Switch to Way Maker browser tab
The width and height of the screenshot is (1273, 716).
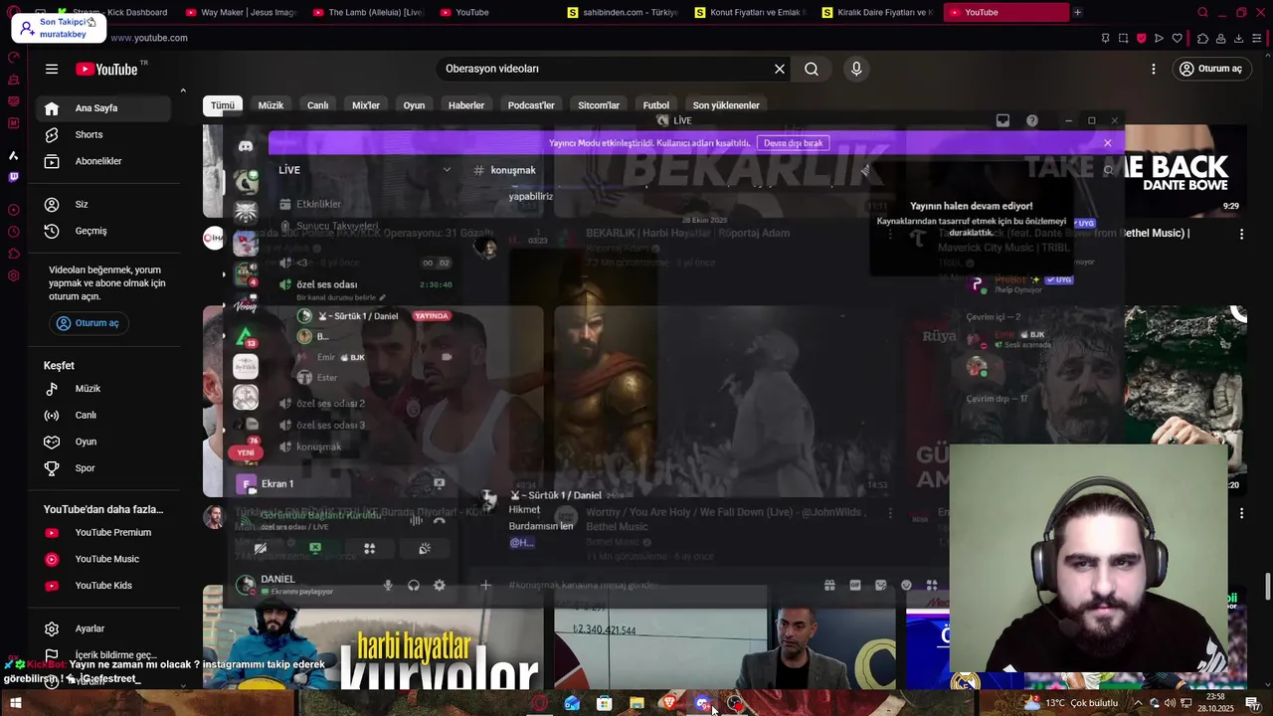tap(243, 12)
